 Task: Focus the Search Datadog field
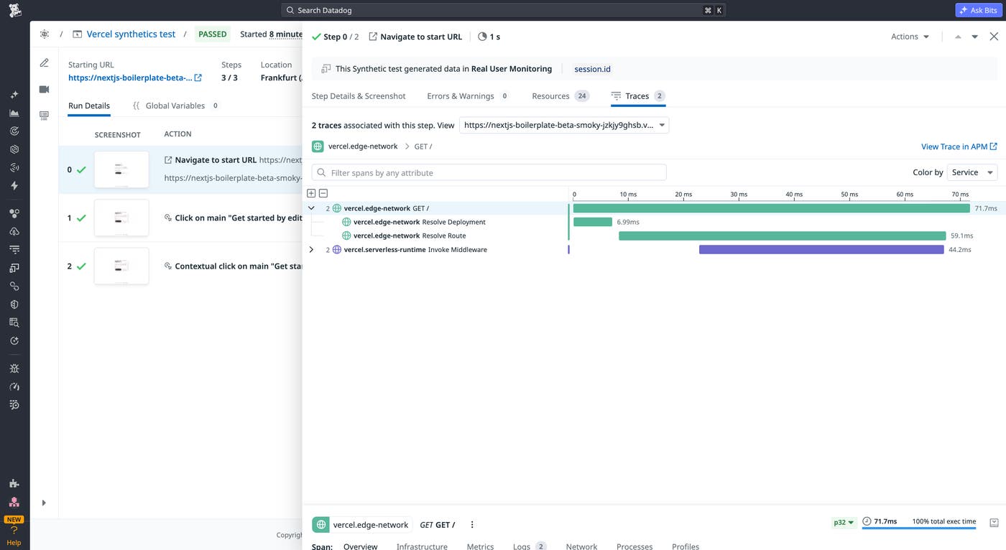[x=503, y=10]
